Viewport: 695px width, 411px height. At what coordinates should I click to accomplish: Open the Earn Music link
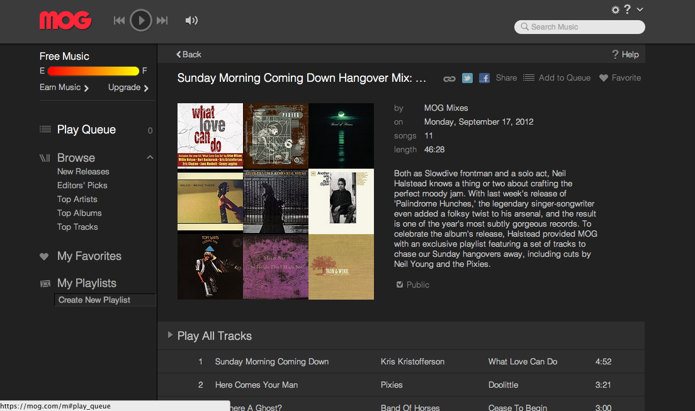[64, 87]
